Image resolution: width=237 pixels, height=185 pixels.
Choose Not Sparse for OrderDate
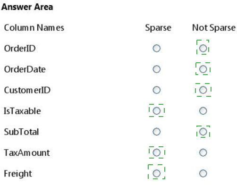[203, 69]
